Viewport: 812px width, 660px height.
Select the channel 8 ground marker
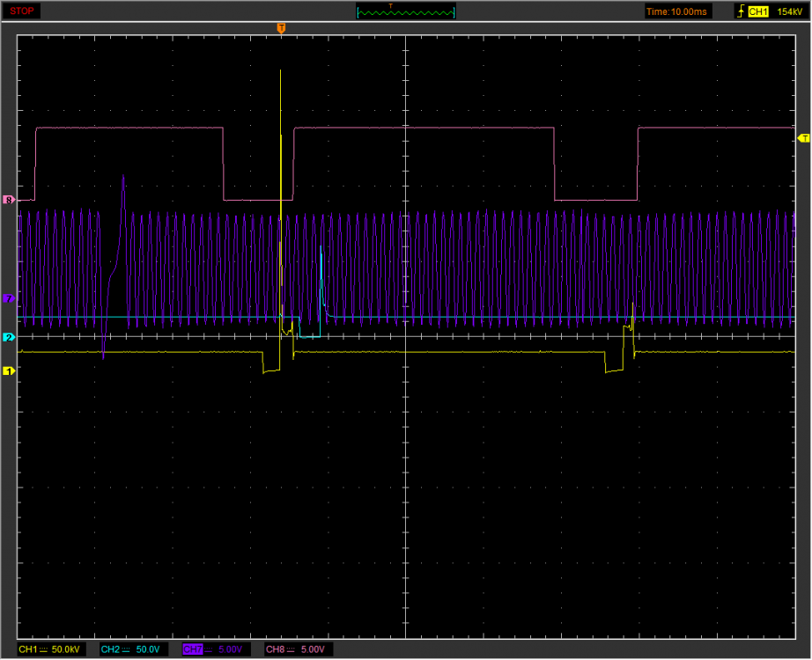pyautogui.click(x=9, y=200)
